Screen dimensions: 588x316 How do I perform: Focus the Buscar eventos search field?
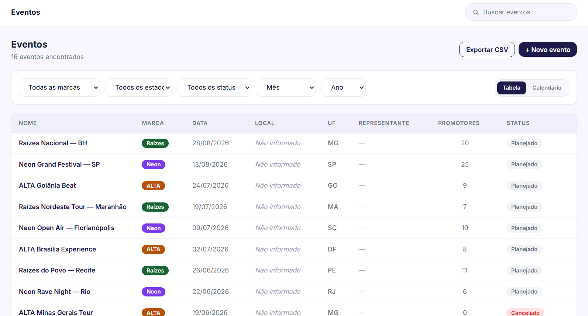[x=521, y=12]
